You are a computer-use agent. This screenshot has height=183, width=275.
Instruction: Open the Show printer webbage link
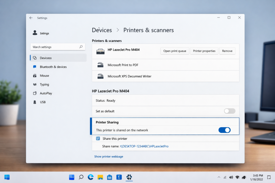[108, 156]
